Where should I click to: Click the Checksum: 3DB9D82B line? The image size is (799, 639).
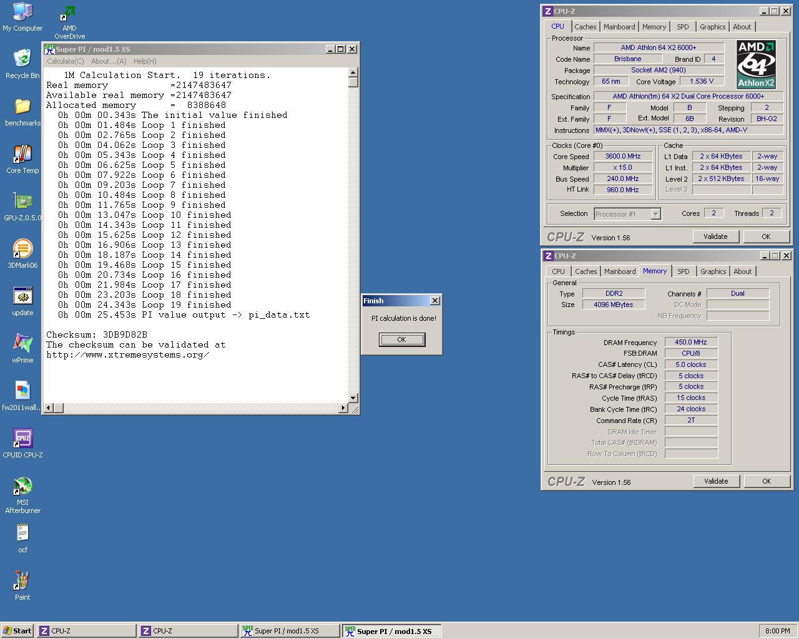97,335
